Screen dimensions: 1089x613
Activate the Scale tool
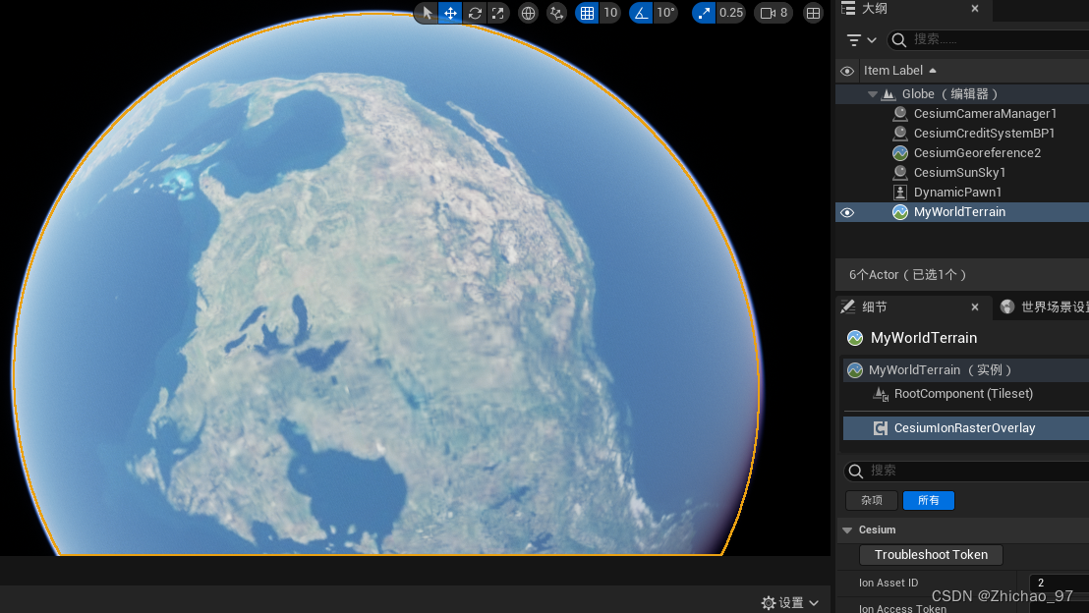pyautogui.click(x=496, y=13)
